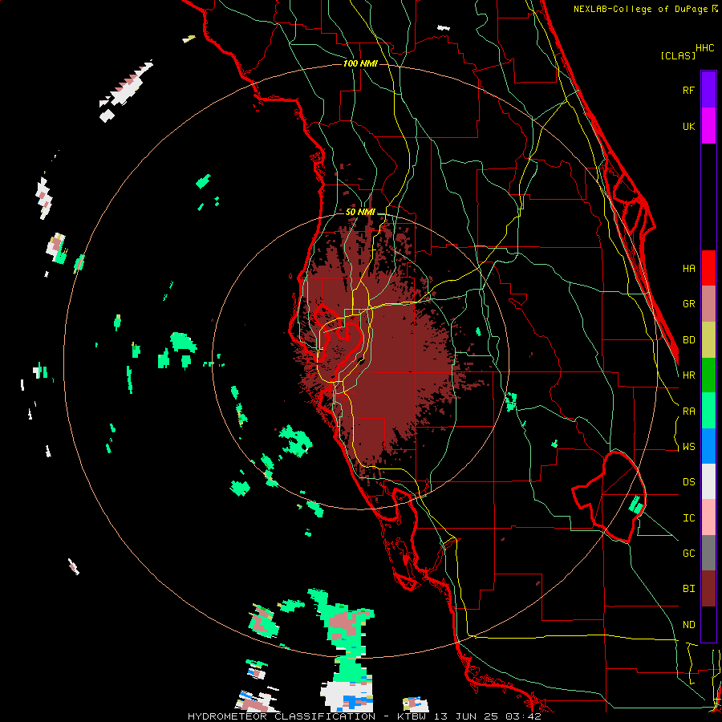This screenshot has width=722, height=722.
Task: Select the BI legend label
Action: pyautogui.click(x=688, y=589)
